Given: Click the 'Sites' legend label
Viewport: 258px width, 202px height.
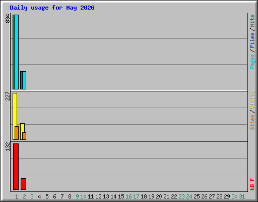Looking at the screenshot, I should pos(252,122).
